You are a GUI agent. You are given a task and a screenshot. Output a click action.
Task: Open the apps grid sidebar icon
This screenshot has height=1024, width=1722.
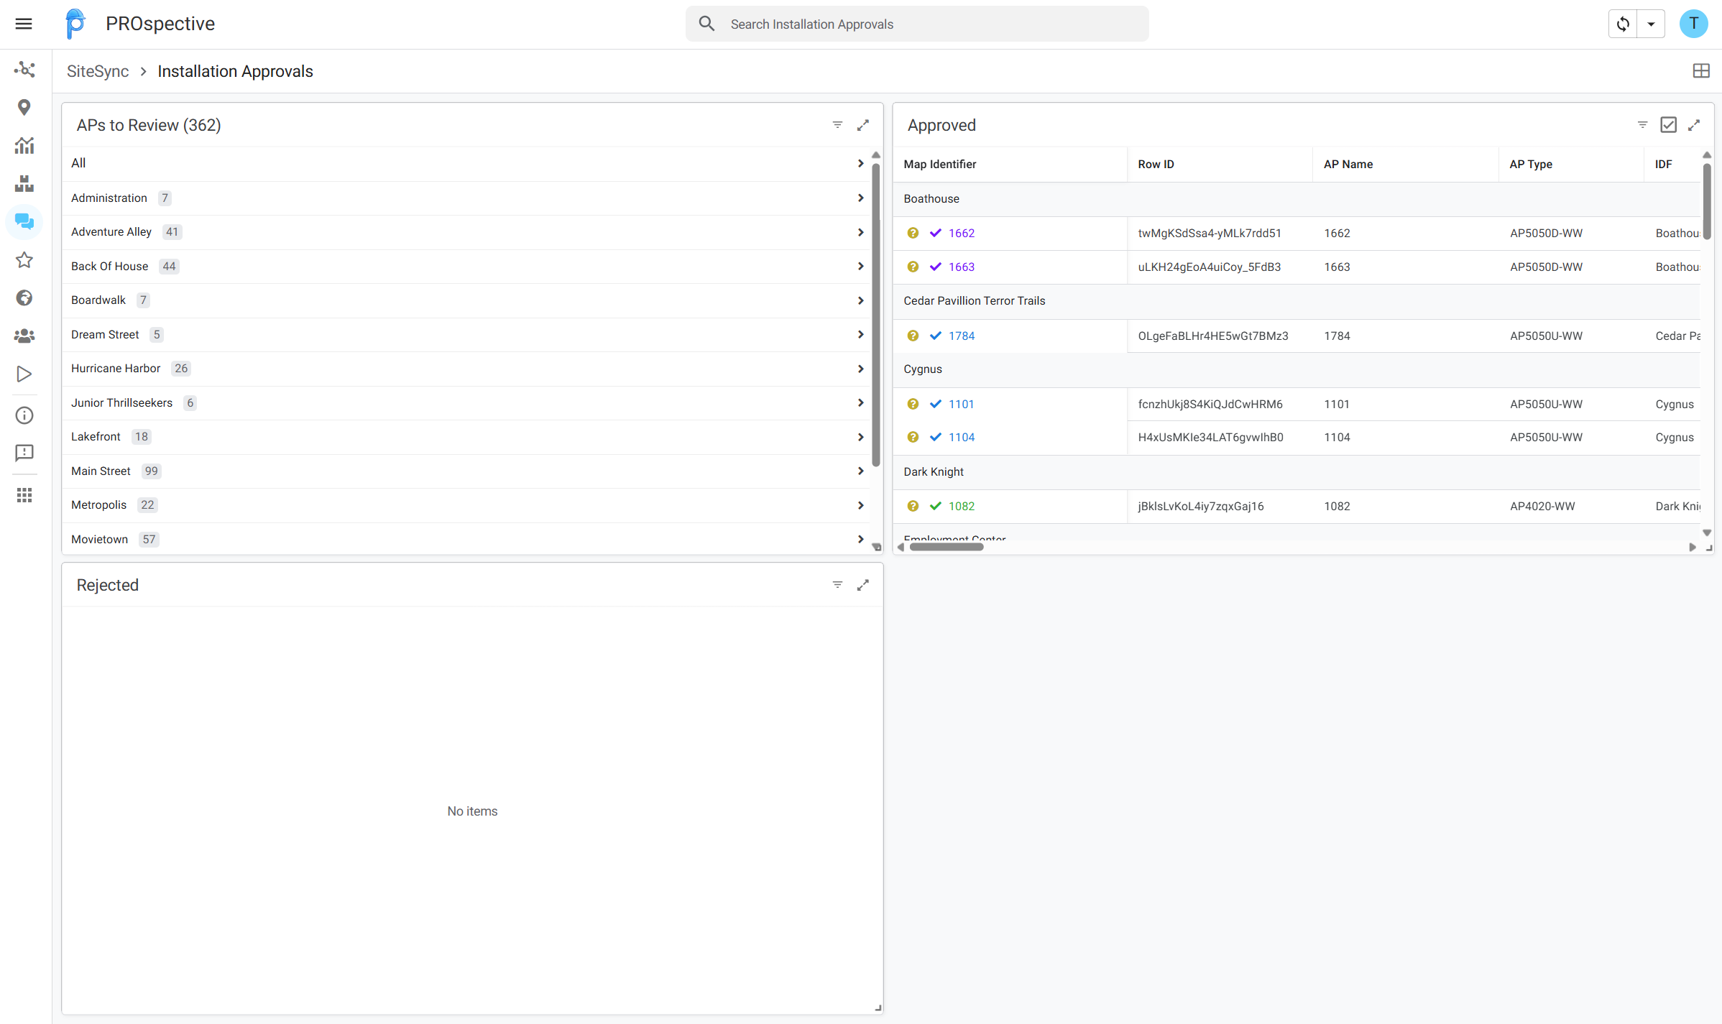click(x=24, y=495)
